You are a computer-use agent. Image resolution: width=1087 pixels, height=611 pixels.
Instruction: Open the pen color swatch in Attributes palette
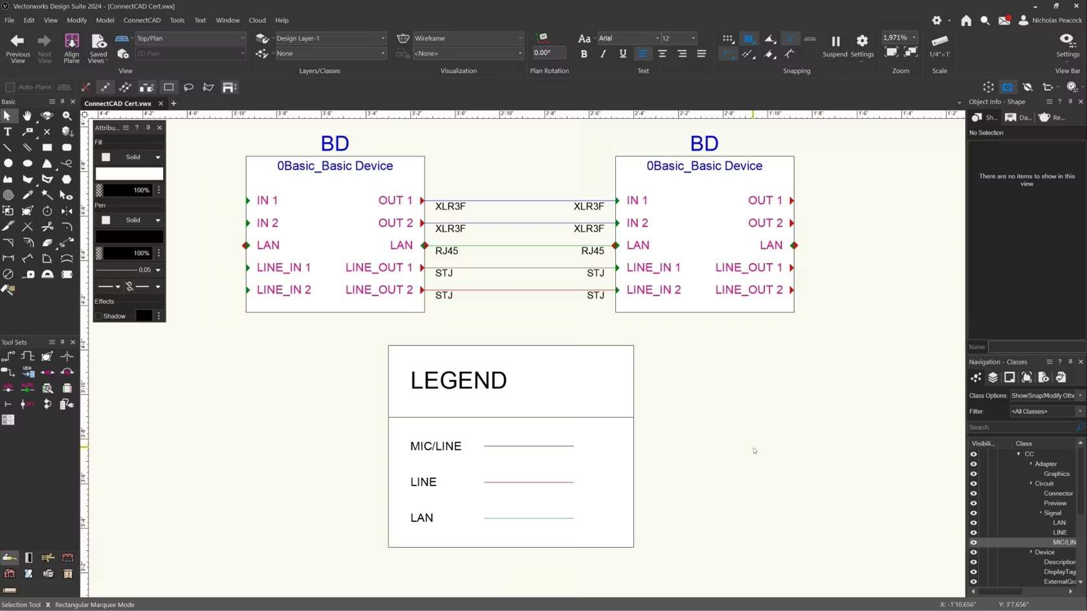(x=128, y=238)
